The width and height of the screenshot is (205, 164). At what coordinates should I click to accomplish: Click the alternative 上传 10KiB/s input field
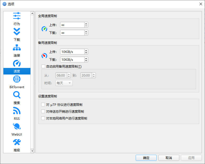72,52
